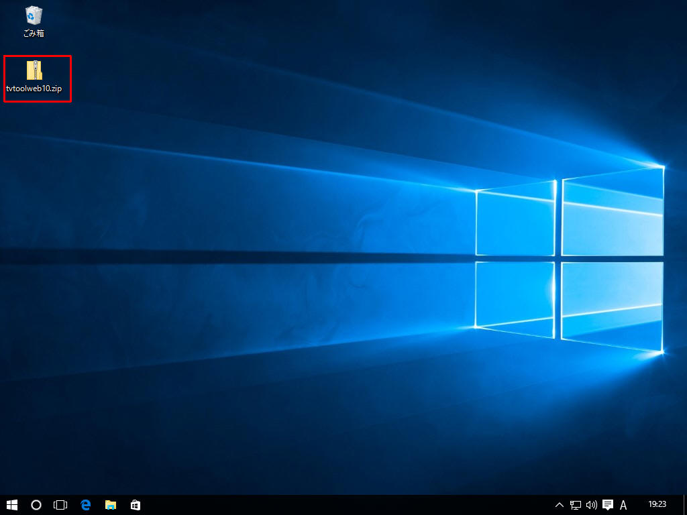Launch Microsoft Edge from taskbar
Image resolution: width=687 pixels, height=515 pixels.
coord(85,505)
